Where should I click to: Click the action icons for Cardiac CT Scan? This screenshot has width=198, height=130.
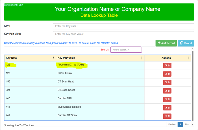coord(167,116)
